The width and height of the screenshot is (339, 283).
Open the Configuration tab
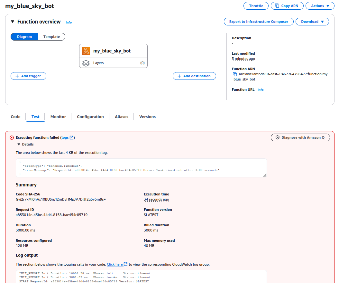(x=90, y=117)
